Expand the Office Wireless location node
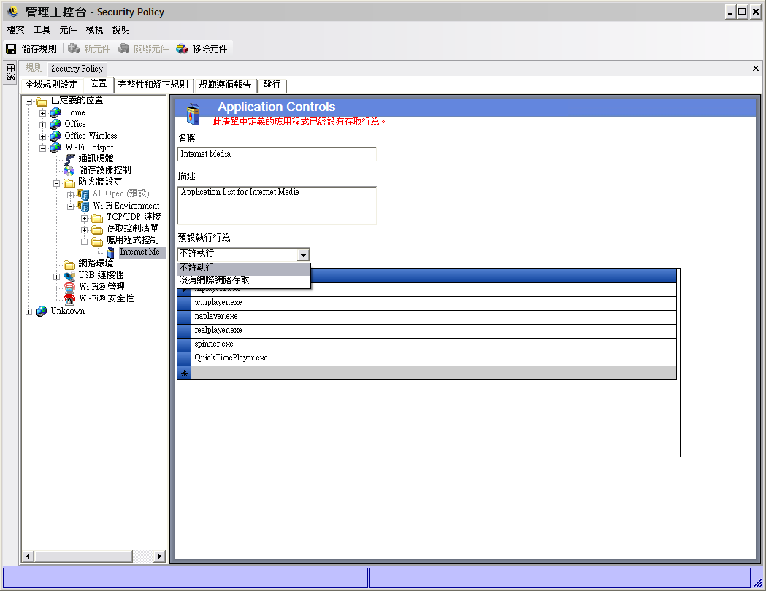766x591 pixels. click(42, 136)
